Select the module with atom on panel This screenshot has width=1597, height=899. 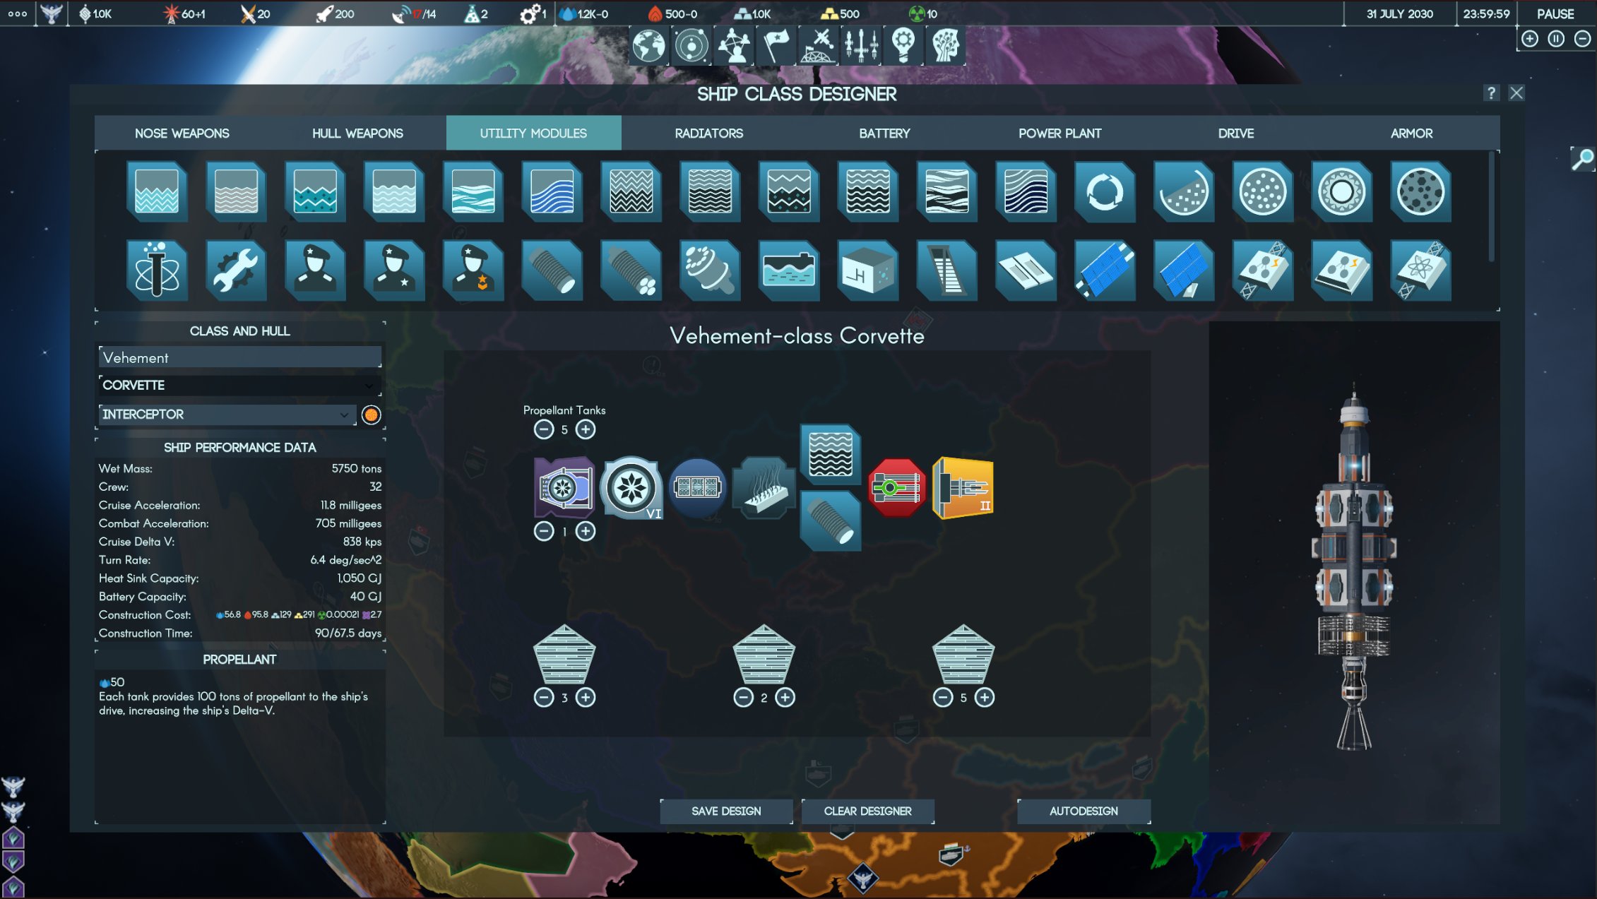[x=1420, y=270]
